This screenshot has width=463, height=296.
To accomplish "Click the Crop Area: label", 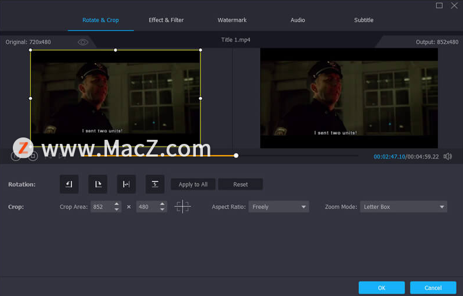I will pos(74,206).
